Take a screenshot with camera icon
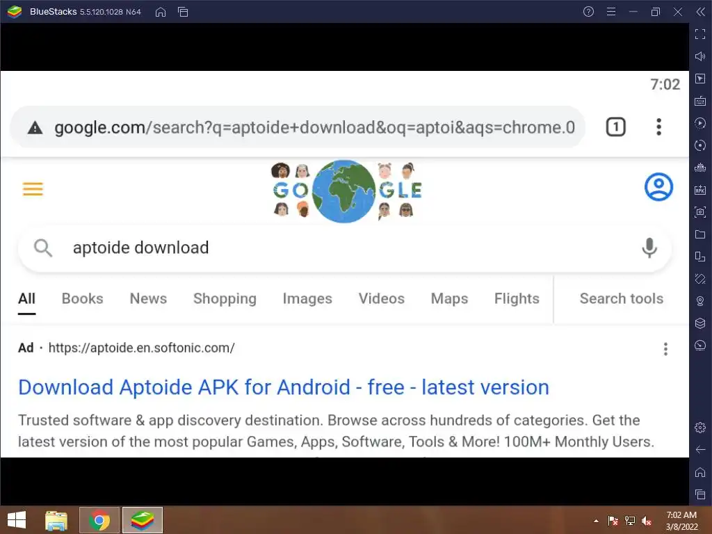Screen dimensions: 712x534 pyautogui.click(x=700, y=212)
